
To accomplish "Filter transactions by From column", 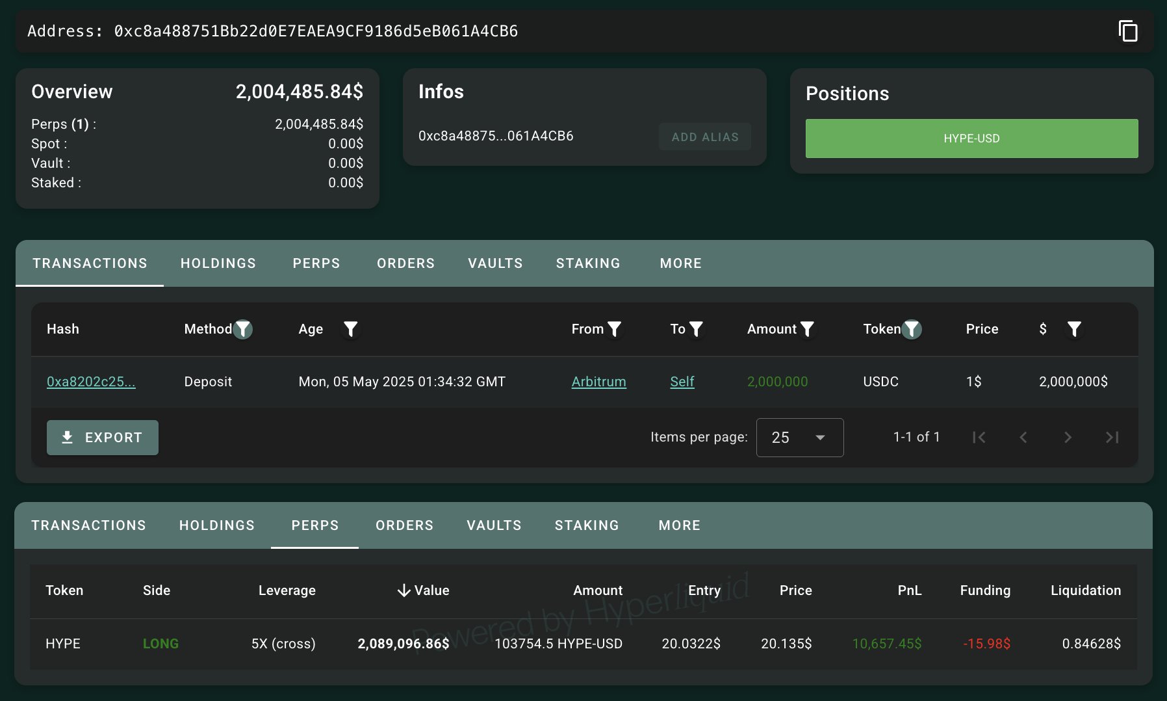I will click(614, 329).
